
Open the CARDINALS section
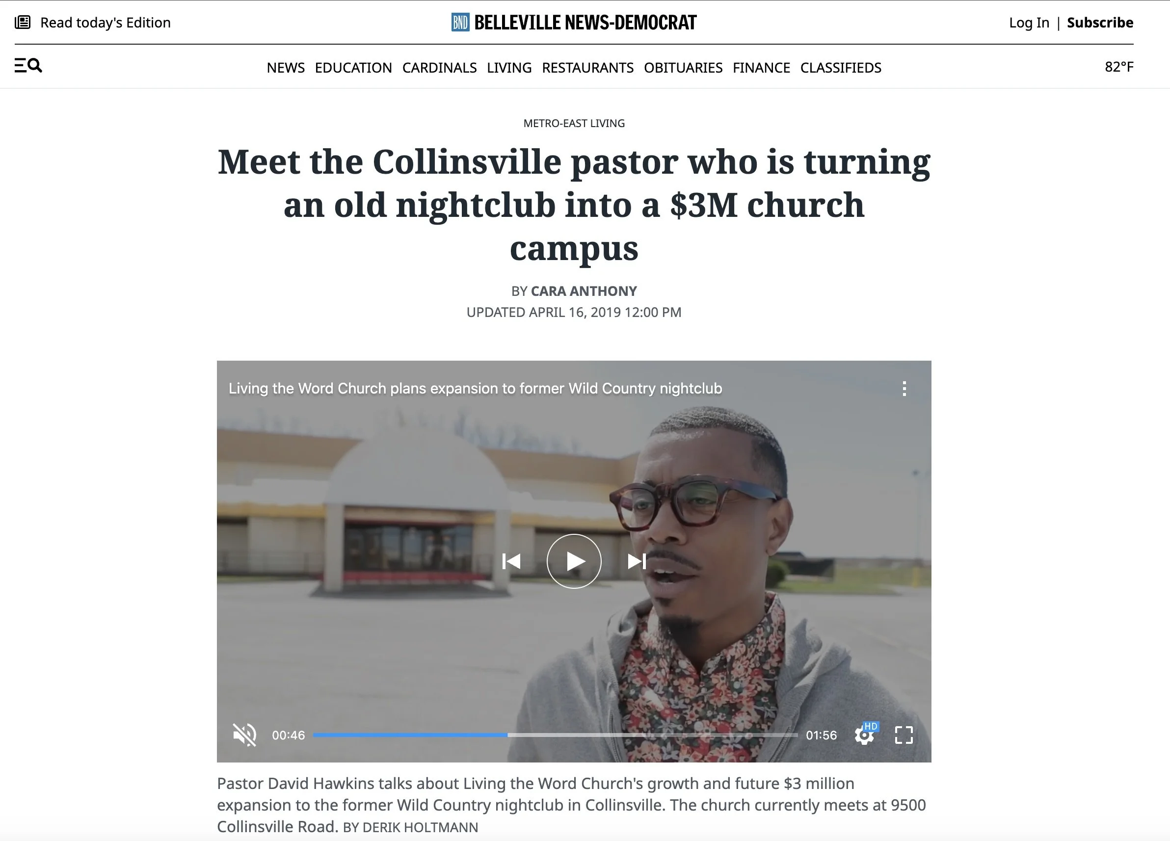point(440,68)
